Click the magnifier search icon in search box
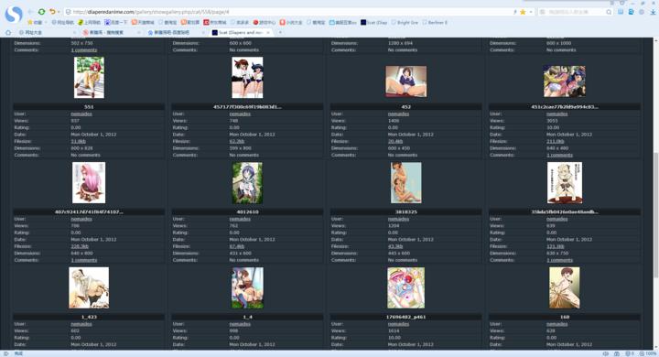659x357 pixels. point(609,12)
